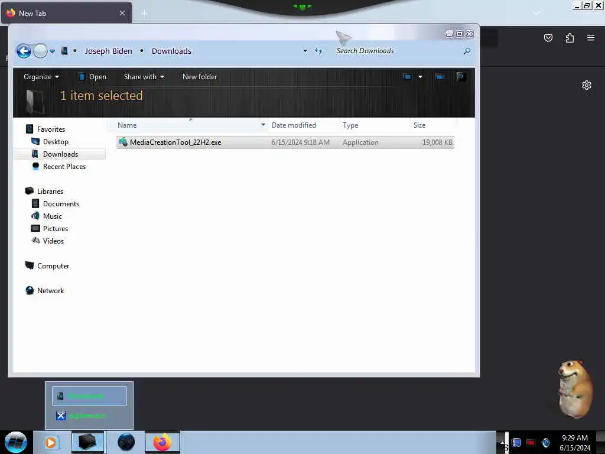Open the Documents library
This screenshot has width=605, height=454.
pos(61,204)
